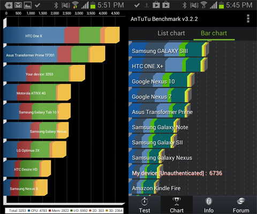Tap the 5:45 PM clock

pos(239,5)
